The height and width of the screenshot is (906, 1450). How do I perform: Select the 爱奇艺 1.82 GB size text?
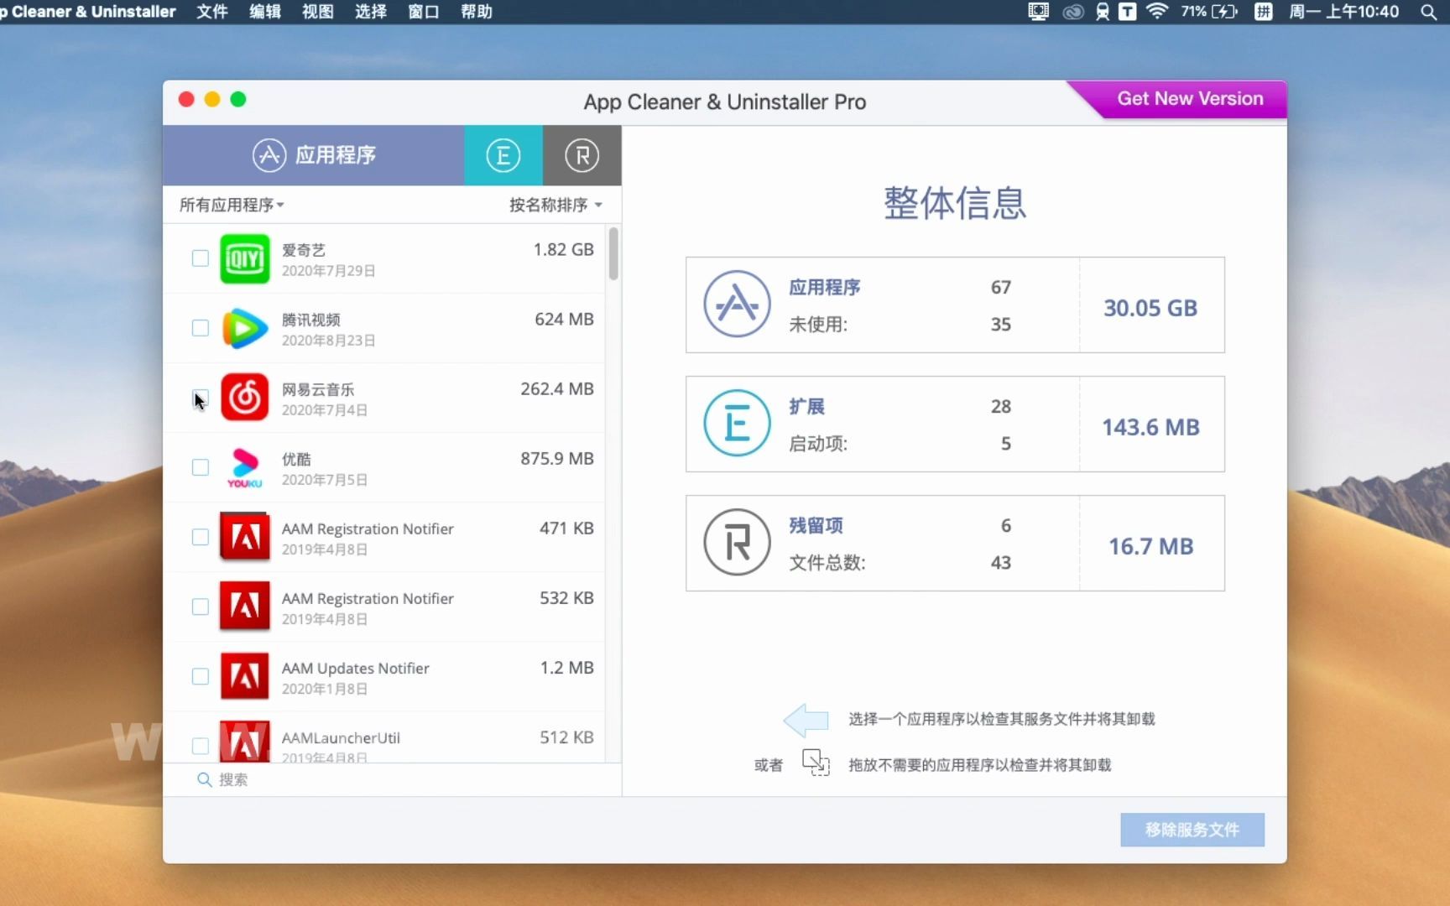(563, 249)
